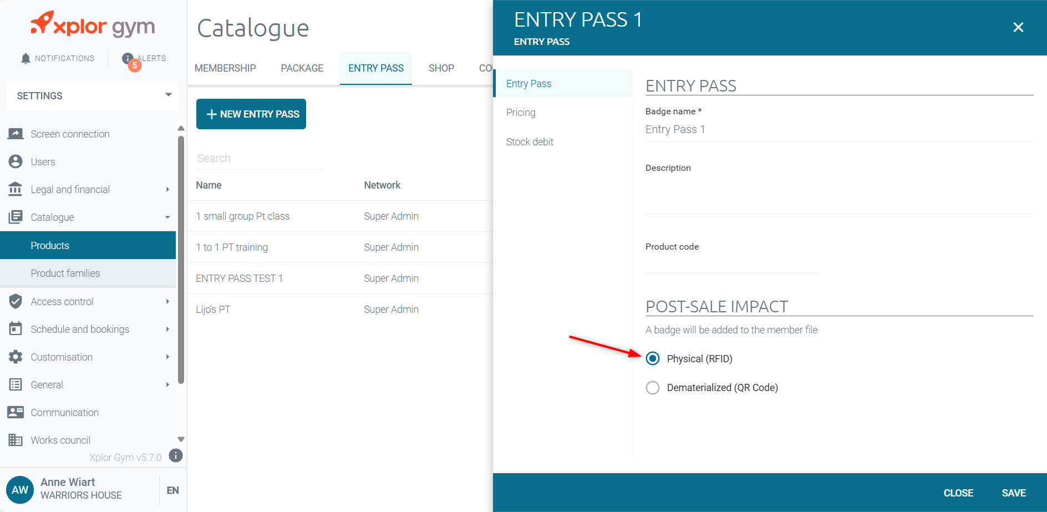The height and width of the screenshot is (512, 1047).
Task: Click the Screen connection icon
Action: (x=16, y=134)
